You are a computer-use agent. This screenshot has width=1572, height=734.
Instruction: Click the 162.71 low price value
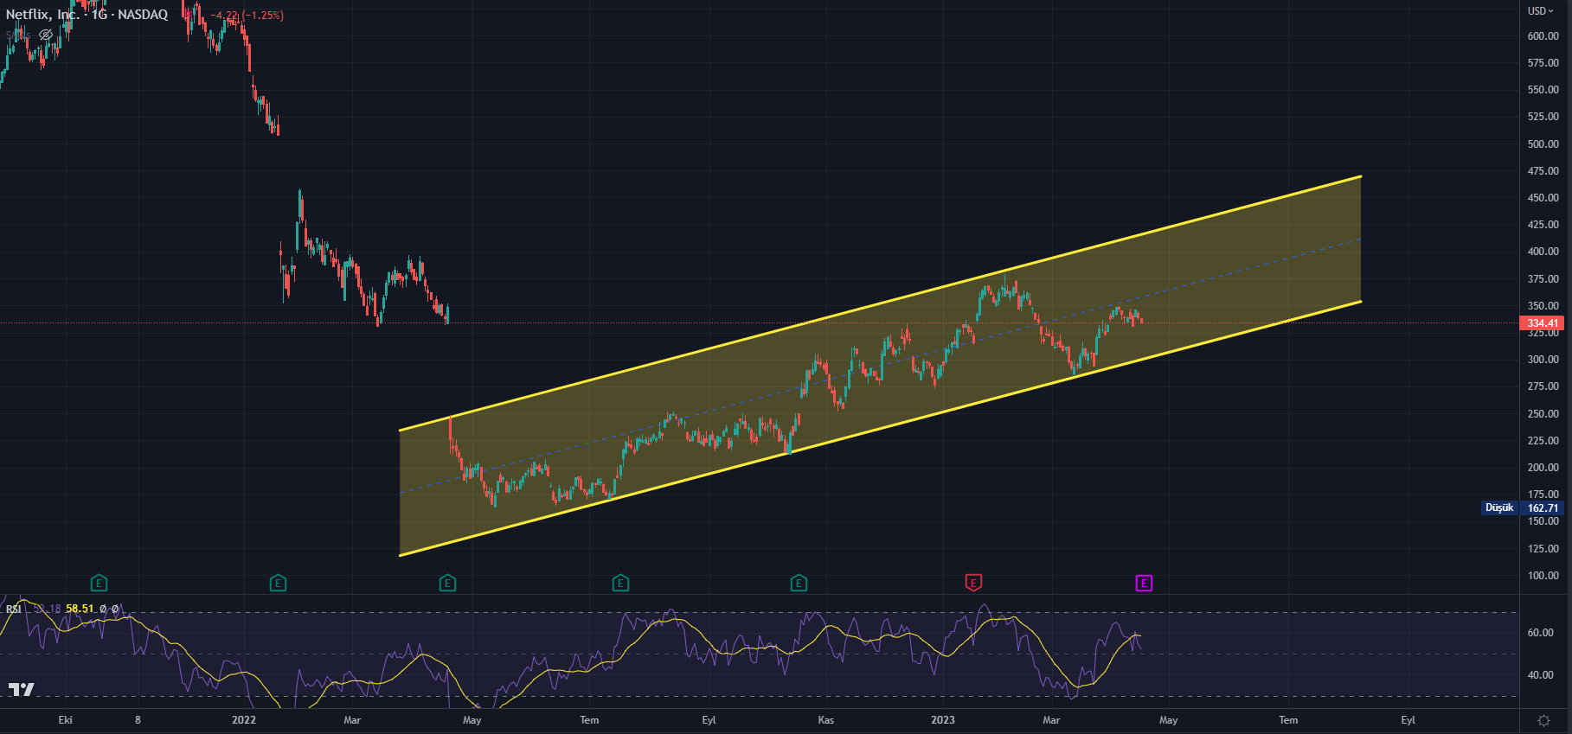pos(1543,508)
